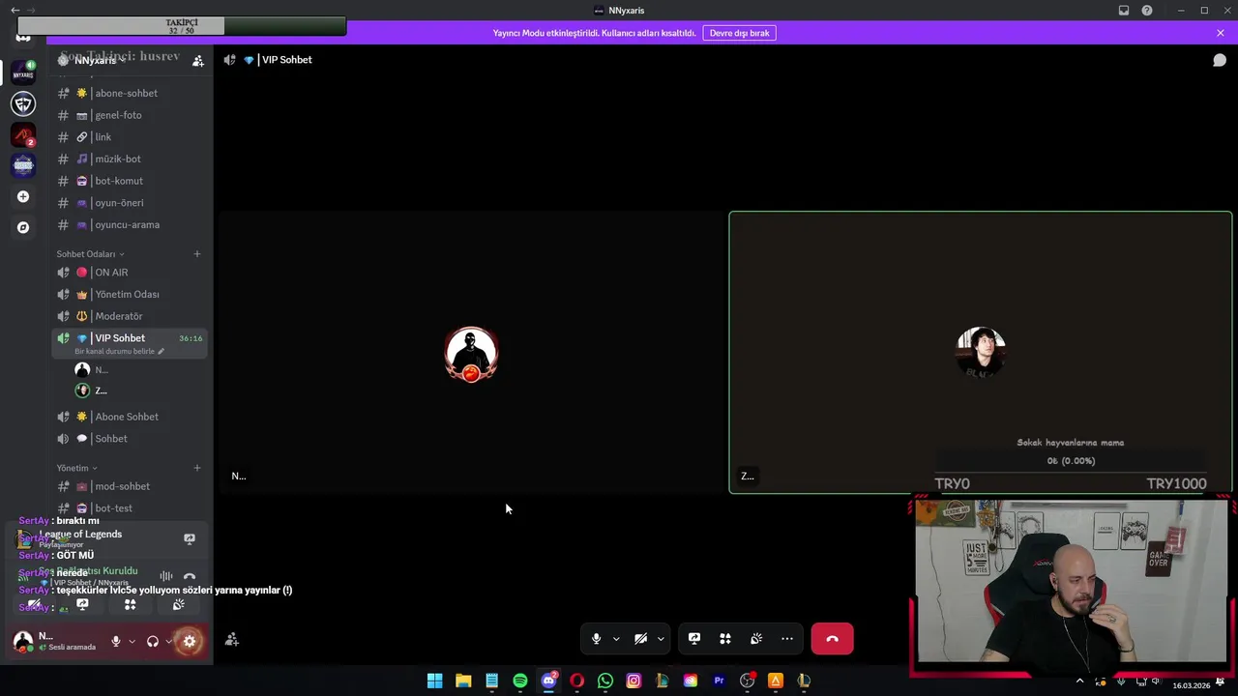Open Discover servers compass icon
Image resolution: width=1238 pixels, height=696 pixels.
23,227
